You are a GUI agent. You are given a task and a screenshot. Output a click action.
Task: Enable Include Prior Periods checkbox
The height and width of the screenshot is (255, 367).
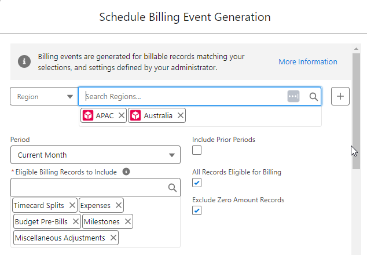(x=197, y=151)
